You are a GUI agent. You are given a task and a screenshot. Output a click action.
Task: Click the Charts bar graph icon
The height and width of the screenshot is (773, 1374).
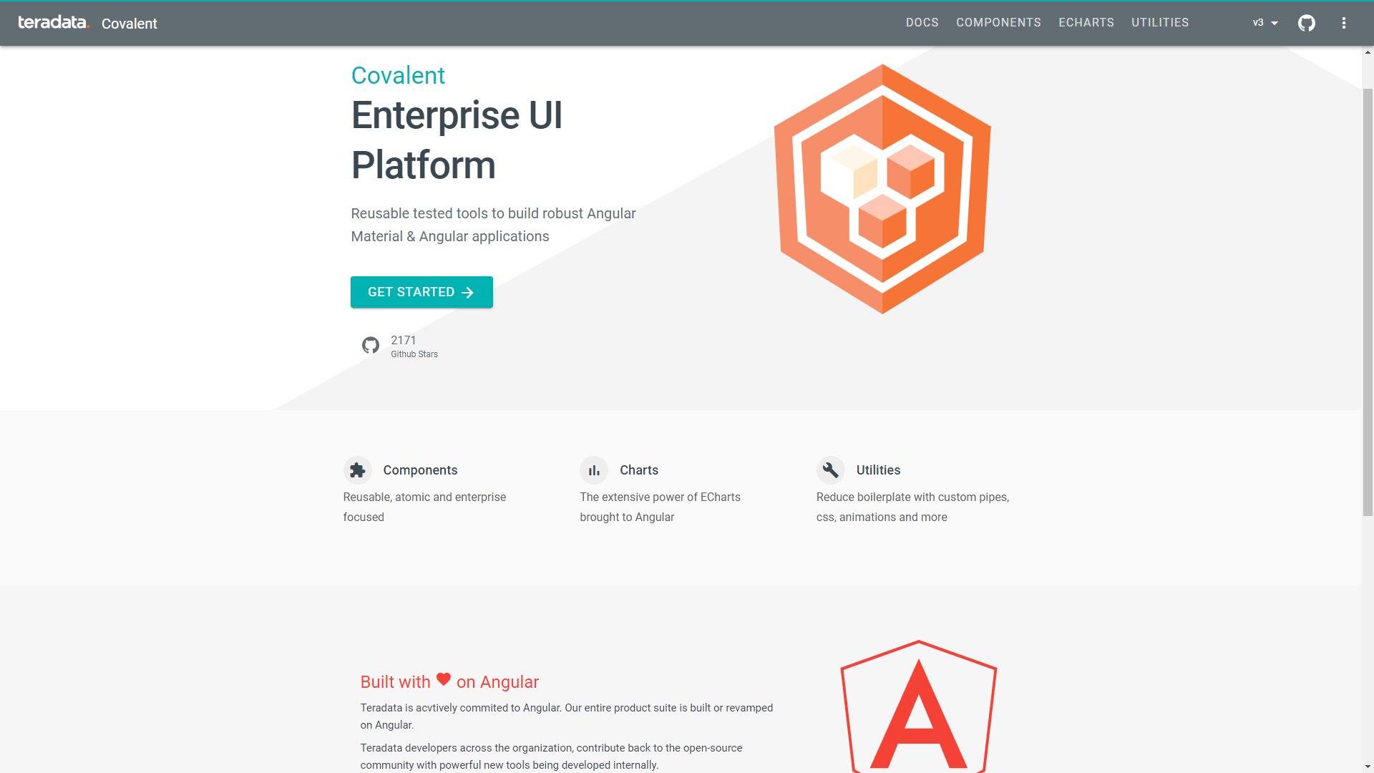(594, 470)
